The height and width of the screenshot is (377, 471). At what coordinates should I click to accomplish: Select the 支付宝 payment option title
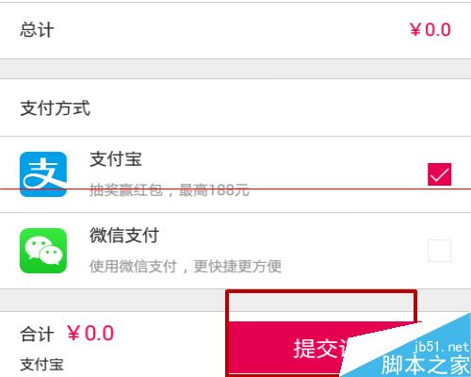coord(116,159)
